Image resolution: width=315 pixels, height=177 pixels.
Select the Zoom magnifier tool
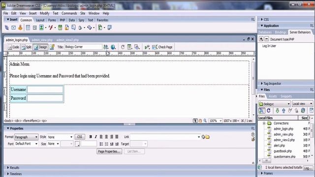205,120
